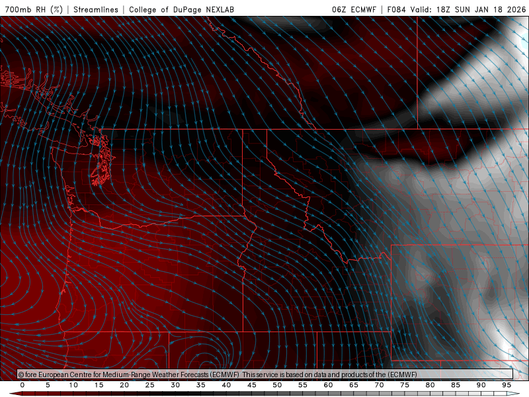The width and height of the screenshot is (529, 397).
Task: Click the "45" colorbar tick label
Action: click(252, 385)
